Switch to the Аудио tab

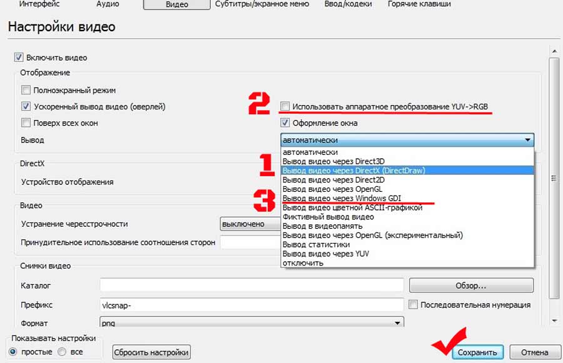pyautogui.click(x=108, y=4)
